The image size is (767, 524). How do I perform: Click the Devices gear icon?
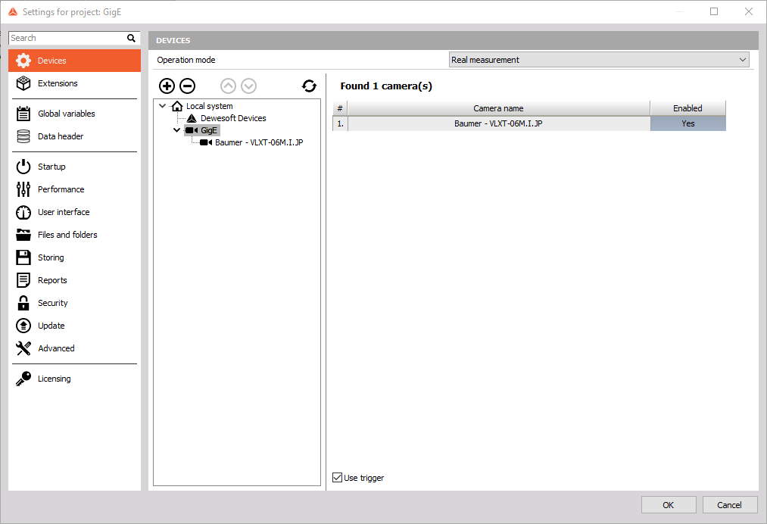point(23,61)
